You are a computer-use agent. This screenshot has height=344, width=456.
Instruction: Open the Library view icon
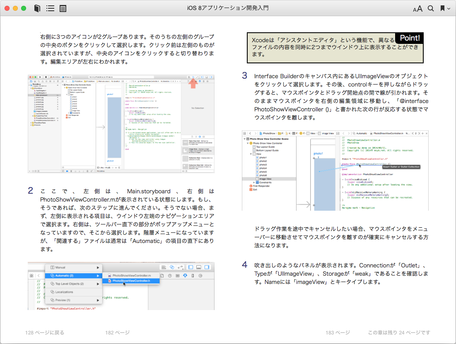click(37, 8)
